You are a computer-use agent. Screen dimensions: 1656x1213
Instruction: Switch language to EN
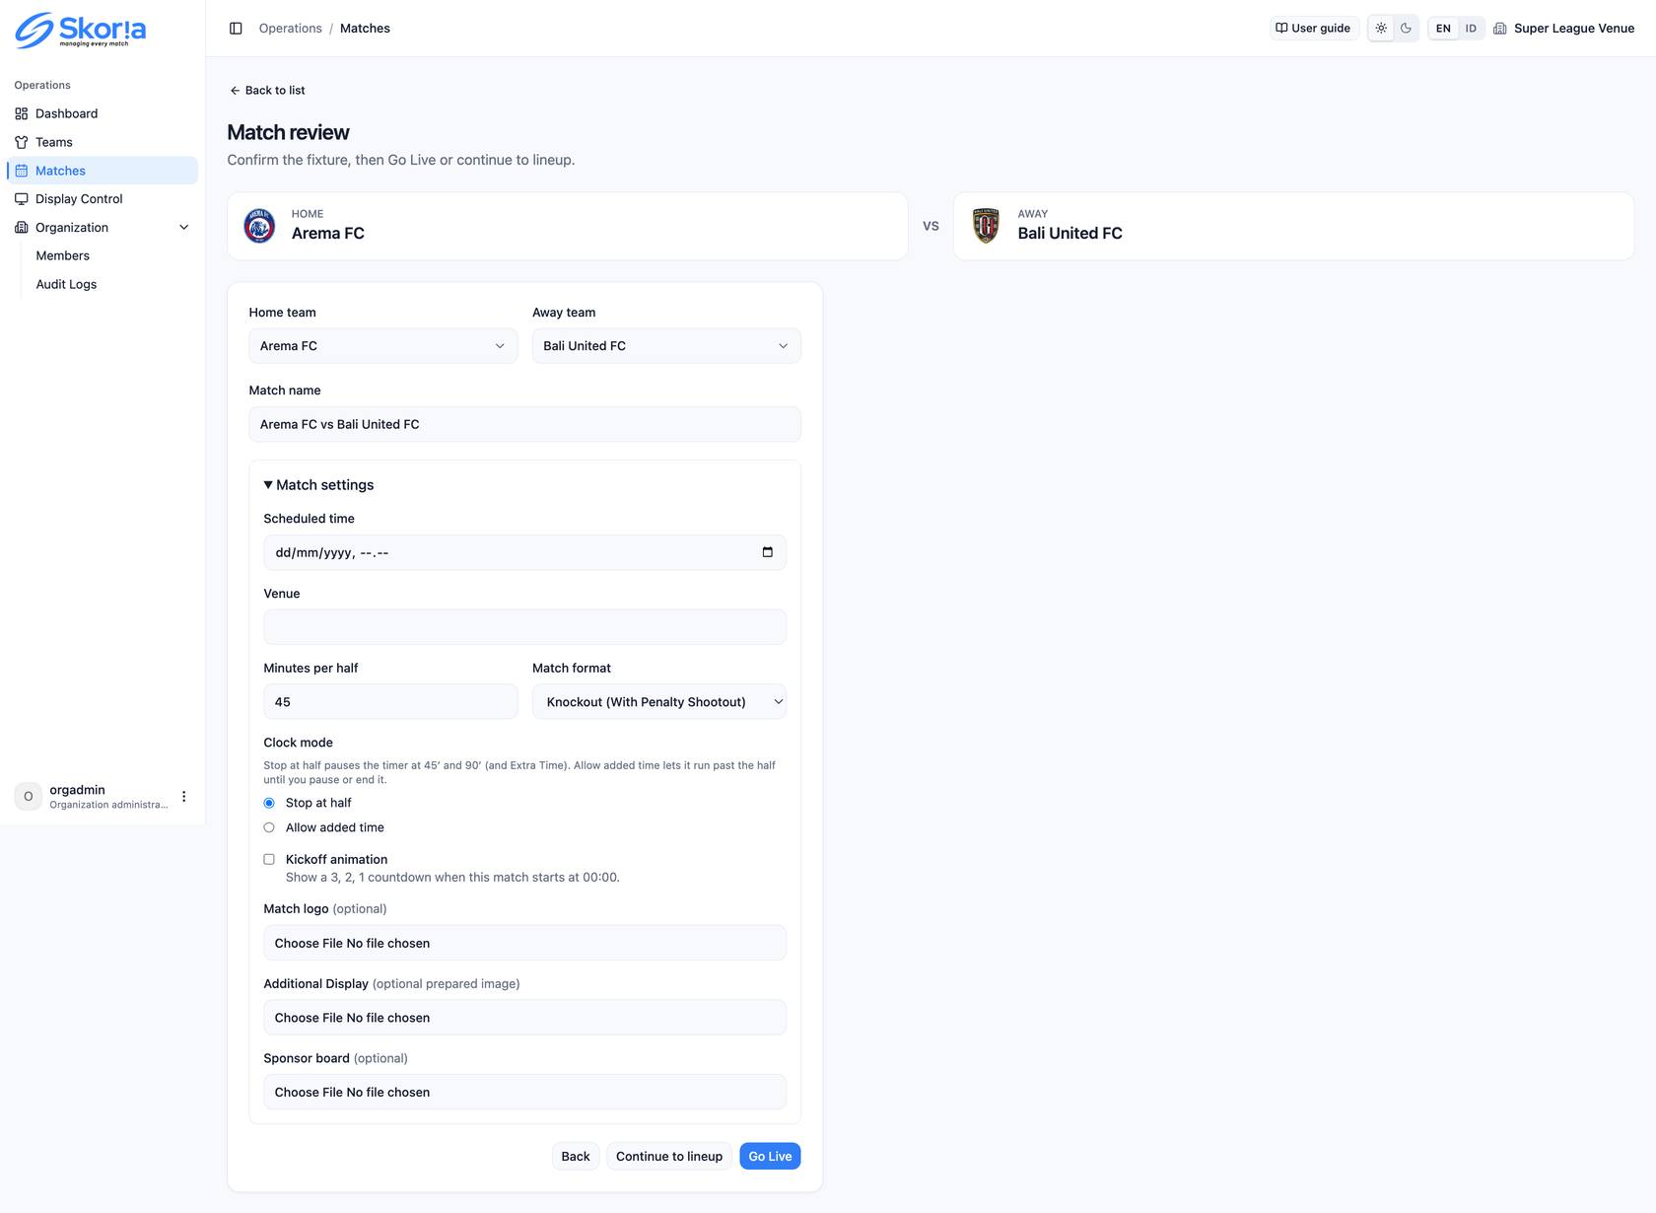tap(1443, 29)
